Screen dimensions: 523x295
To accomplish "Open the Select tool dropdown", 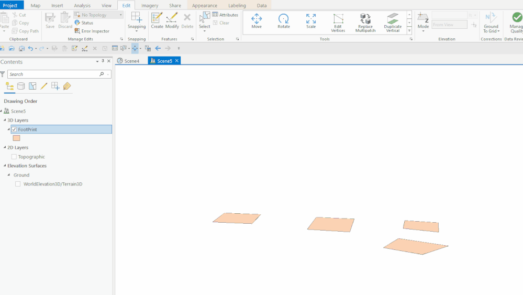I will [x=205, y=31].
